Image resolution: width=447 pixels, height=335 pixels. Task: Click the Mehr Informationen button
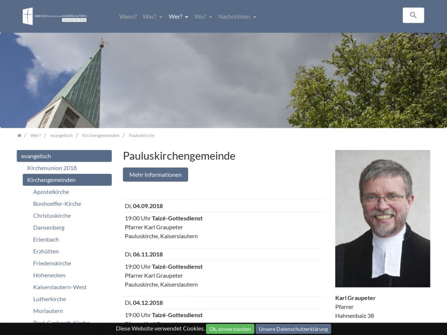[156, 175]
